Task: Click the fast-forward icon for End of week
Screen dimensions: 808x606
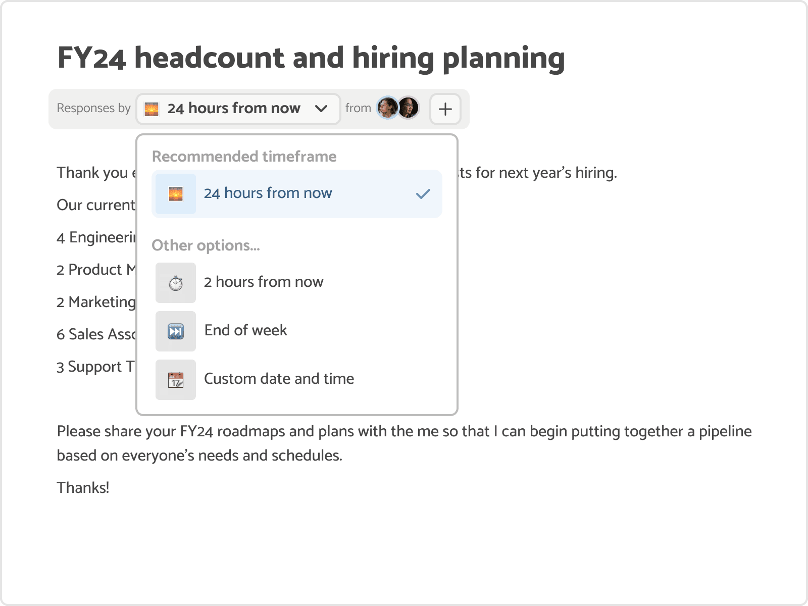Action: click(176, 331)
